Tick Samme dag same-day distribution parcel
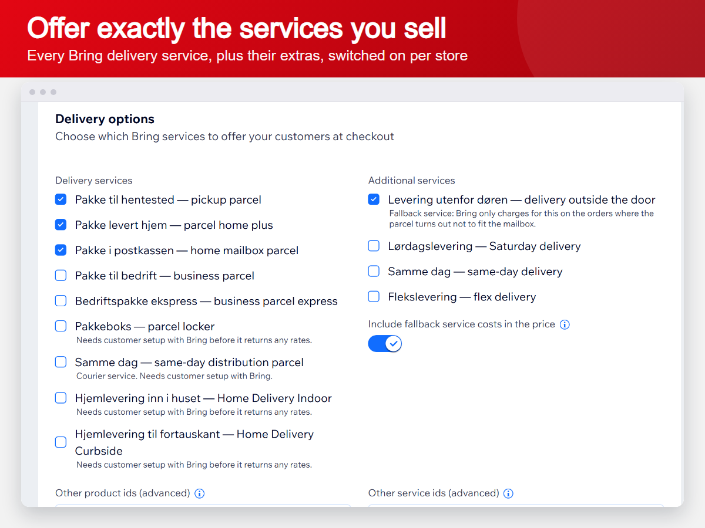 tap(61, 362)
